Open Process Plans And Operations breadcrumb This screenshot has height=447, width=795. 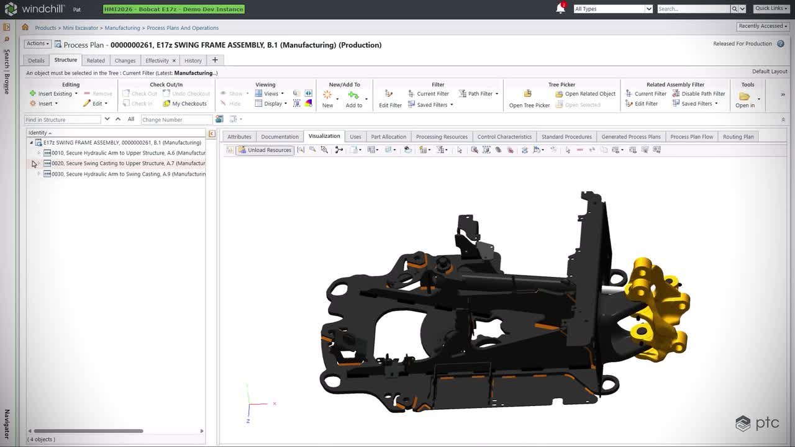183,28
